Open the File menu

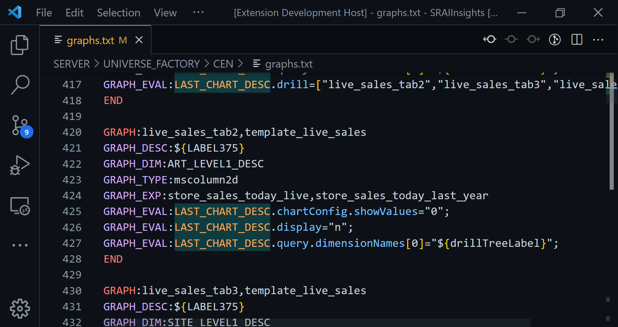[44, 13]
